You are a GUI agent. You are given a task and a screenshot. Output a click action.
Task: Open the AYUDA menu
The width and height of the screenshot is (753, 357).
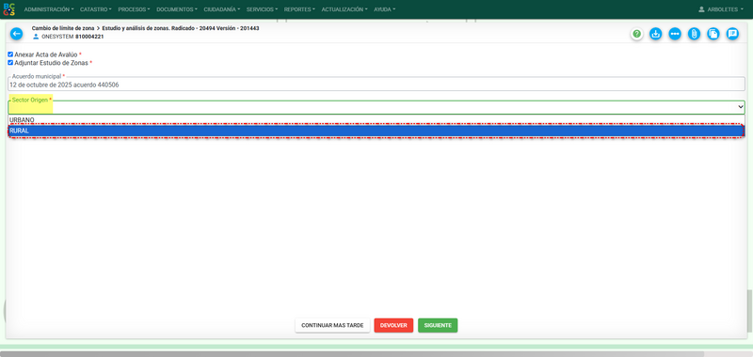(384, 9)
